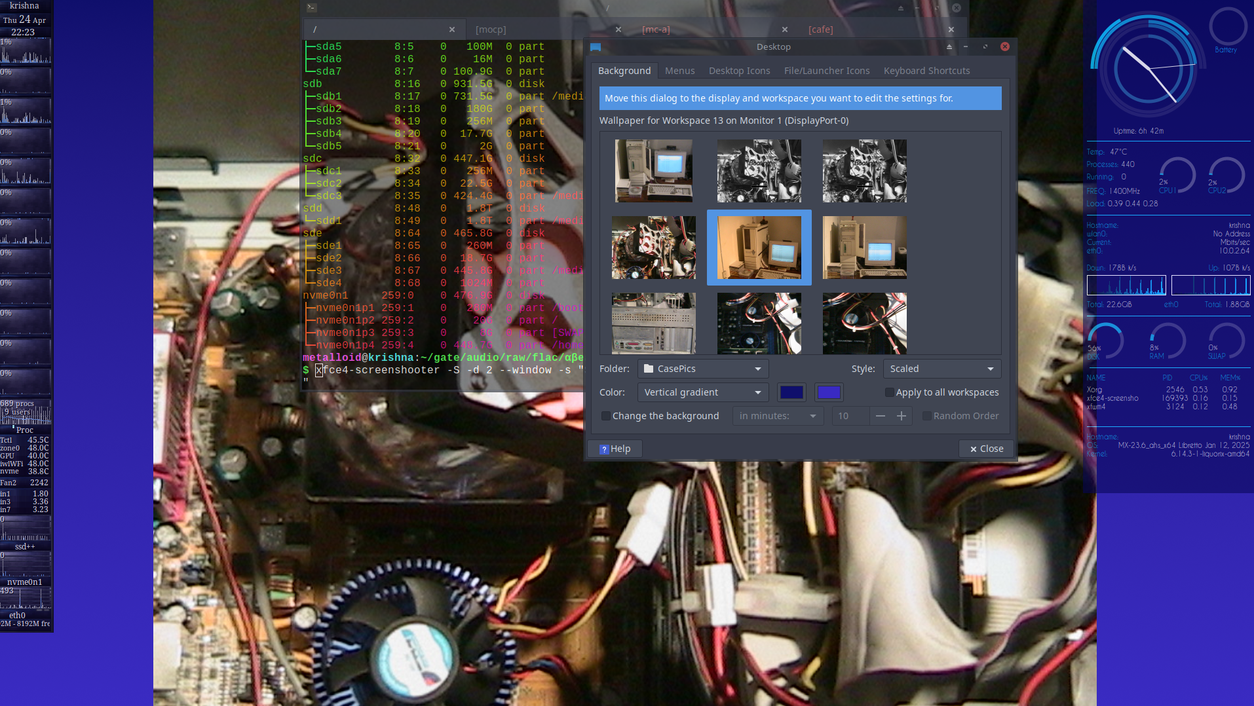This screenshot has width=1254, height=706.
Task: Click the 'Wallpaper for Workspace 13' label
Action: tap(724, 121)
